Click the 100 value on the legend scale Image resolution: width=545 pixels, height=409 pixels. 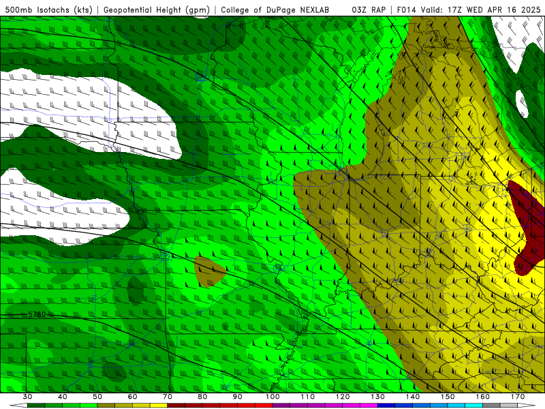tap(272, 397)
